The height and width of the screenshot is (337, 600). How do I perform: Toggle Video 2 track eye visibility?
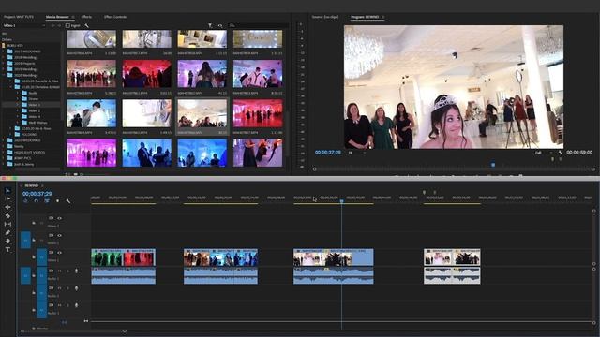(59, 235)
